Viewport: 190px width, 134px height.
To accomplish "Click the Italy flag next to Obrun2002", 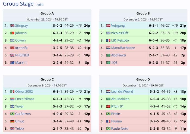I will click(12, 92).
